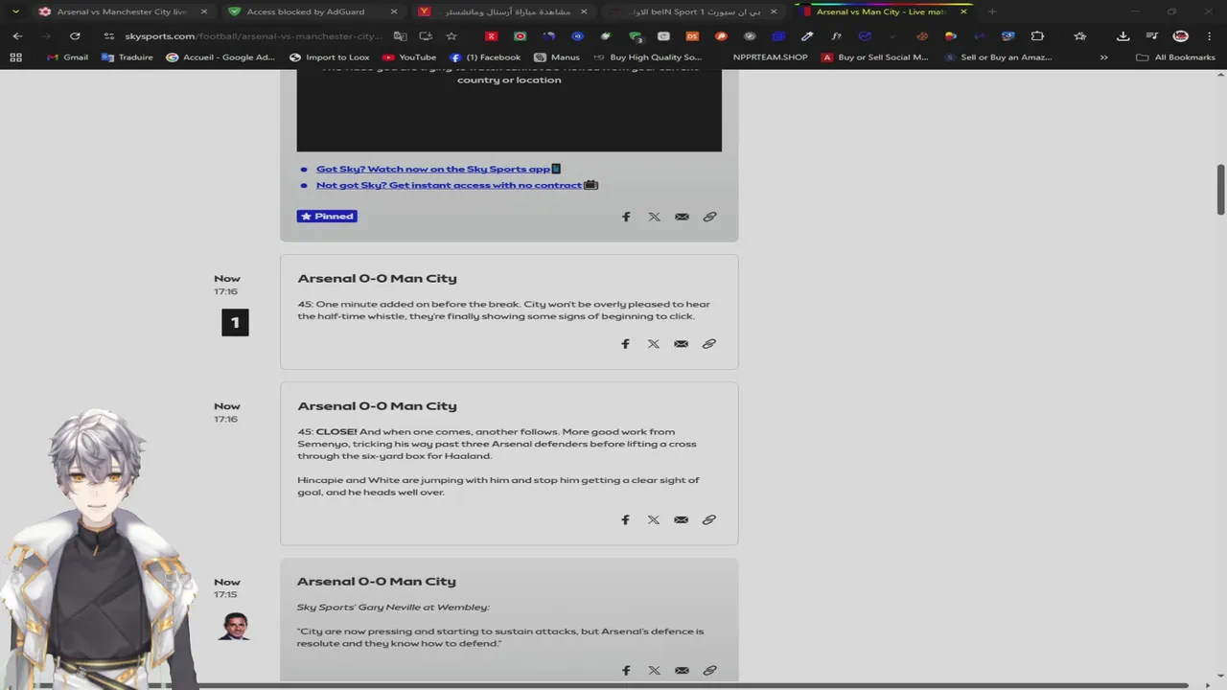Image resolution: width=1227 pixels, height=690 pixels.
Task: Click 'Sky Sports' Gary Neville at Wembley:' text
Action: pyautogui.click(x=393, y=607)
